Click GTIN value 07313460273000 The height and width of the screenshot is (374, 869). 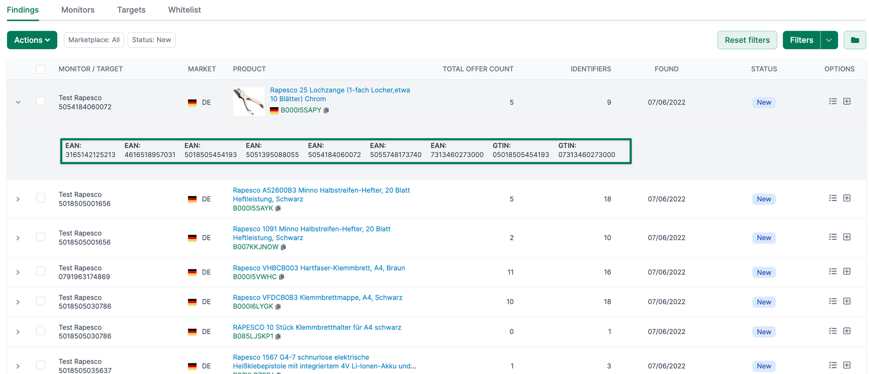(587, 155)
